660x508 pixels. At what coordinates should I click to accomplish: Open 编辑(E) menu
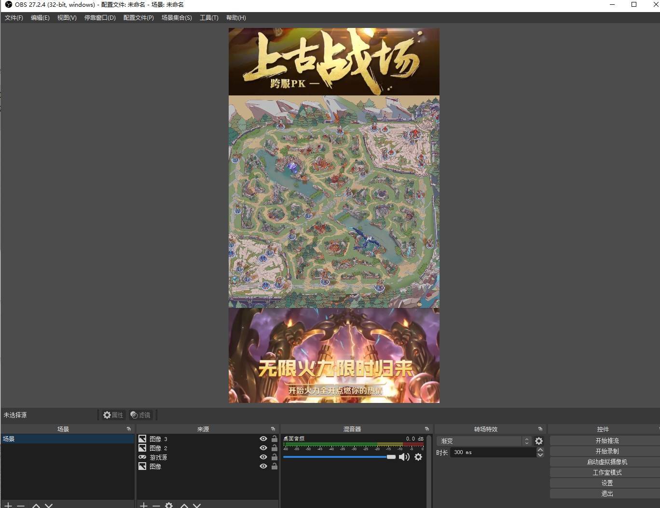coord(40,18)
